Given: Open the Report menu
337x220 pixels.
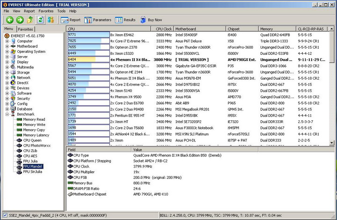Looking at the screenshot, I should 29,11.
